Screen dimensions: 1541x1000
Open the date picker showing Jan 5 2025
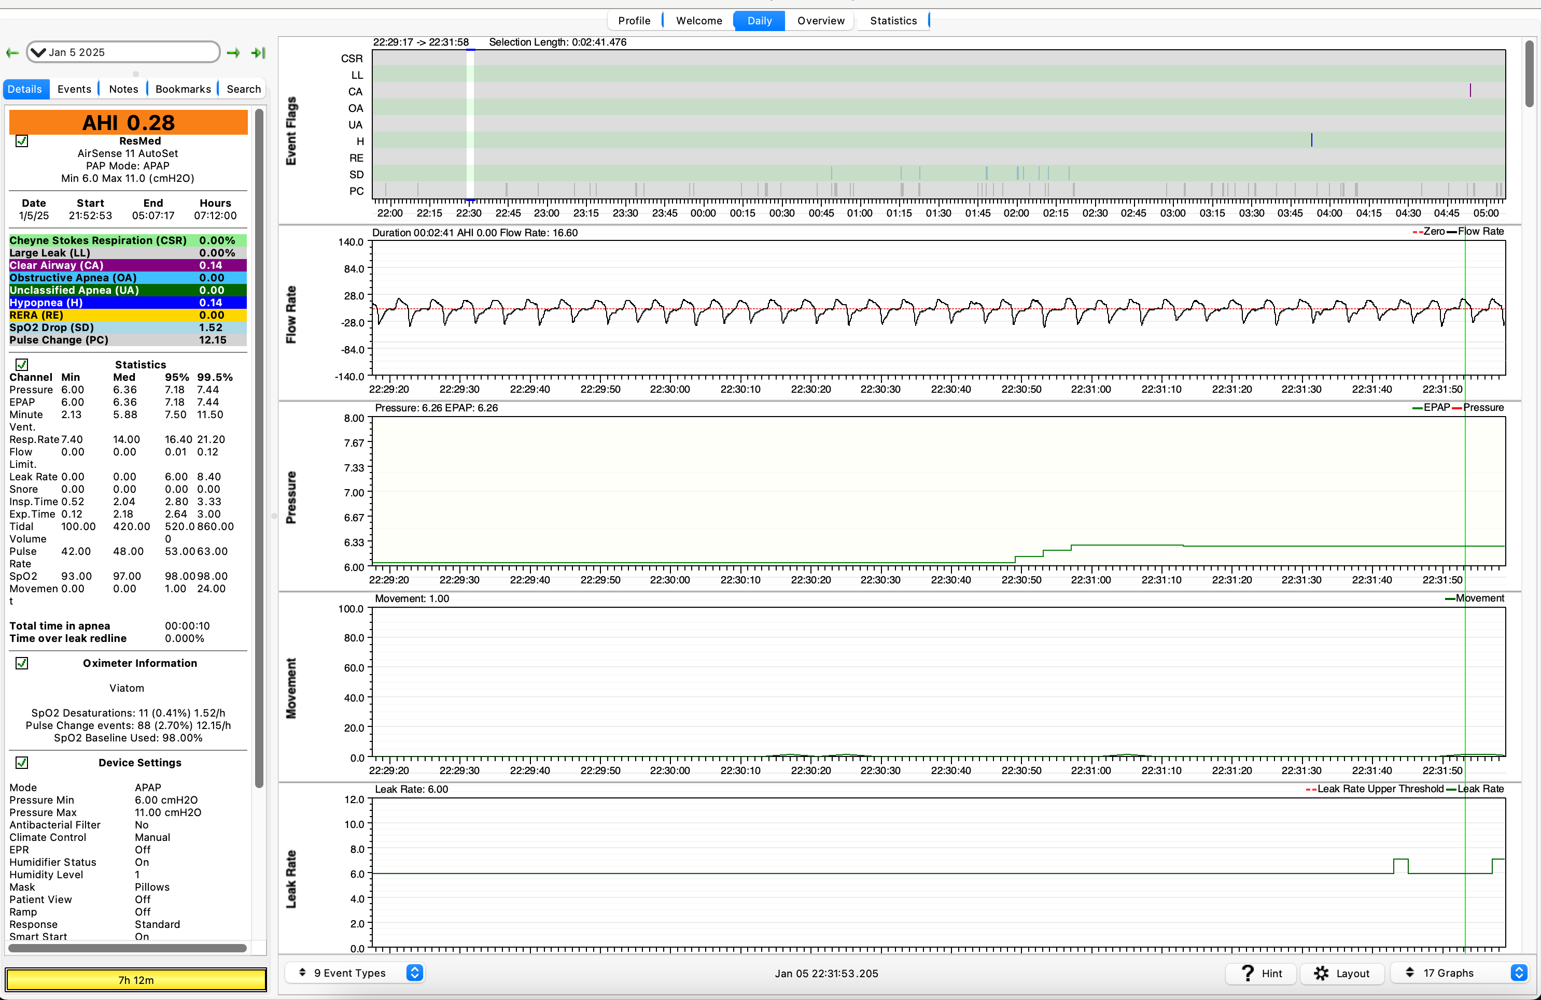click(123, 52)
